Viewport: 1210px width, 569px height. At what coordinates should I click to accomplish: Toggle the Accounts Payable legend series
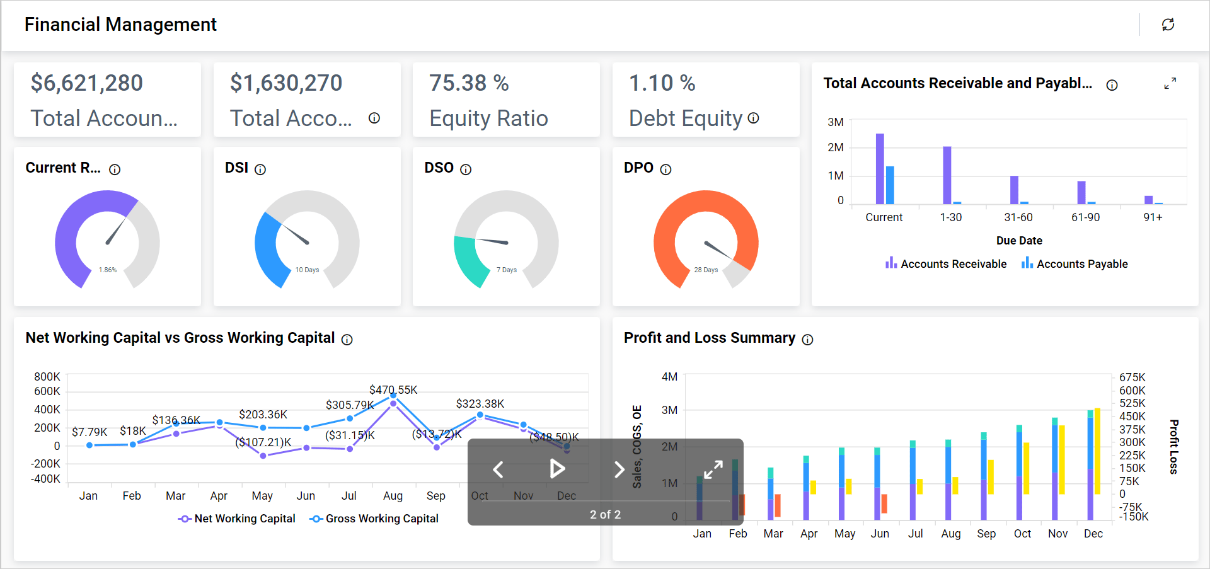pyautogui.click(x=1075, y=264)
